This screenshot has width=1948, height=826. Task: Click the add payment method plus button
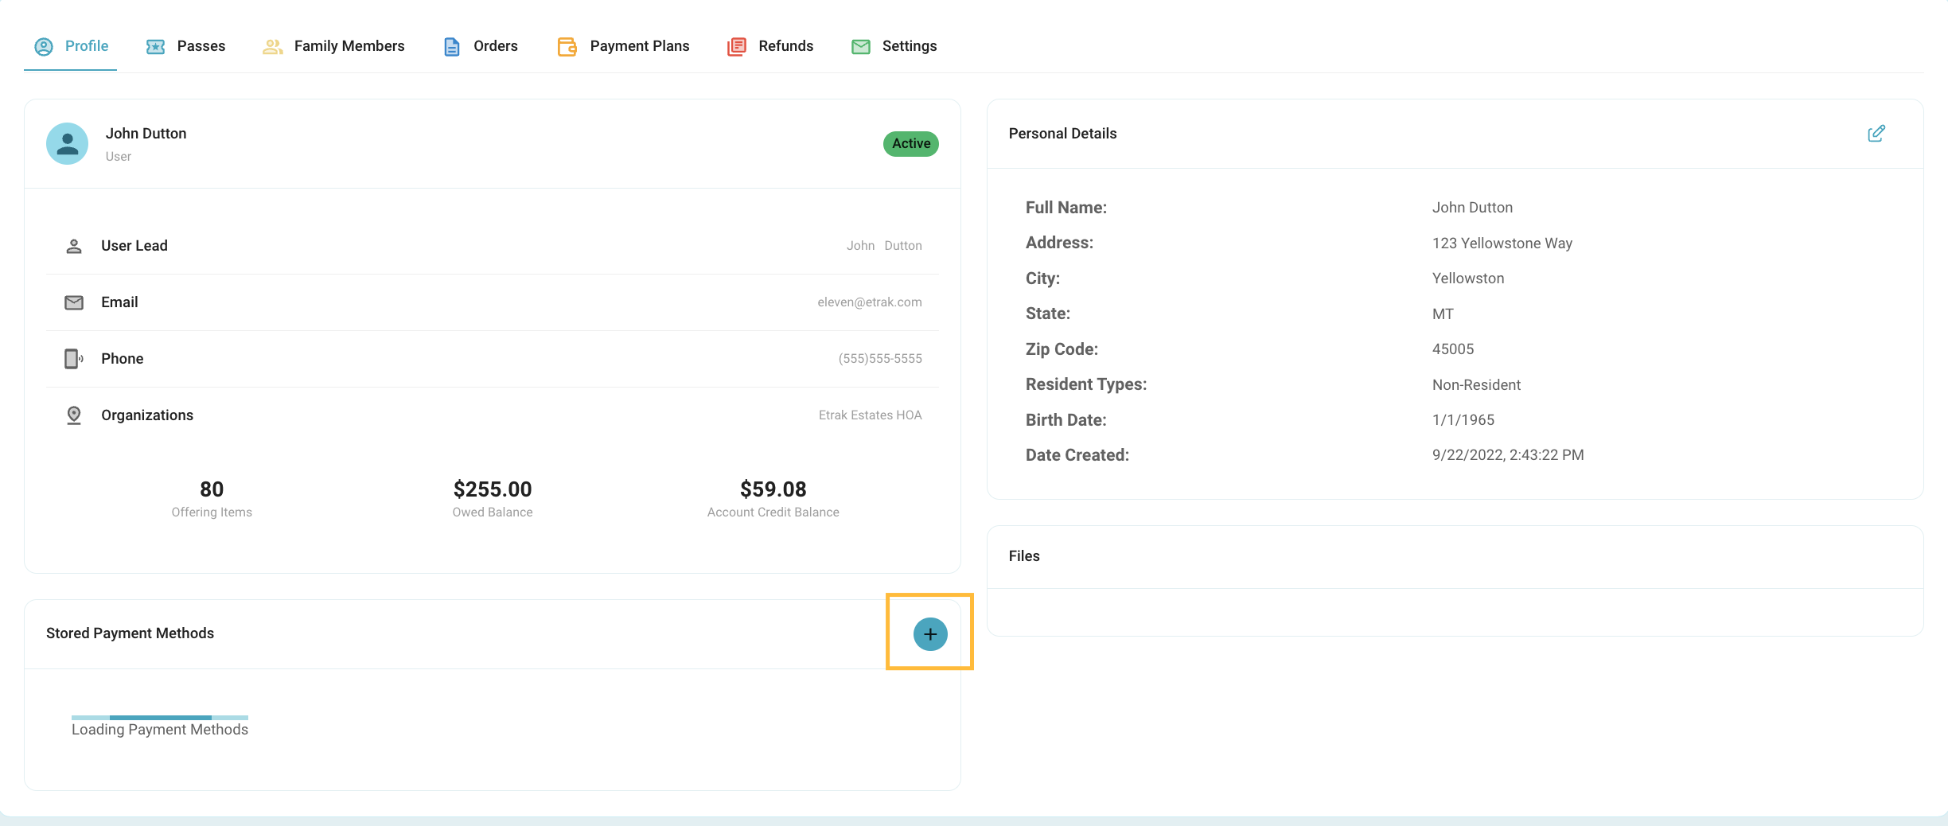click(x=930, y=634)
